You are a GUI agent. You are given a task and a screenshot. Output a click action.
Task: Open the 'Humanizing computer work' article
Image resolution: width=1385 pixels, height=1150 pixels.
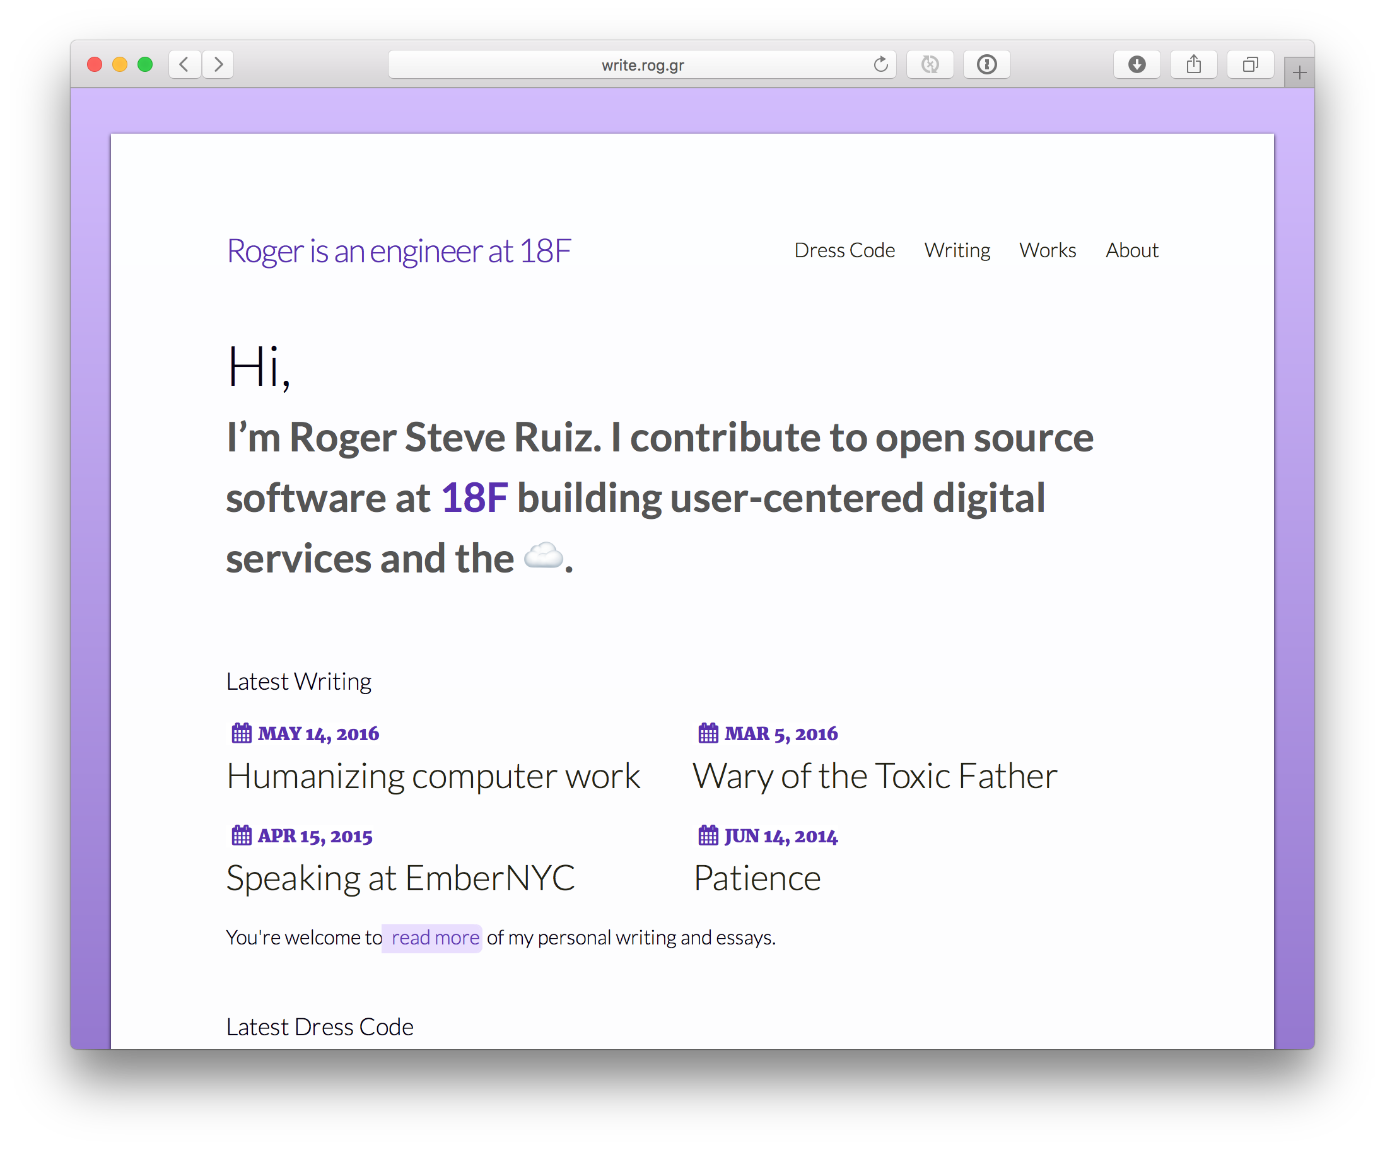[433, 776]
